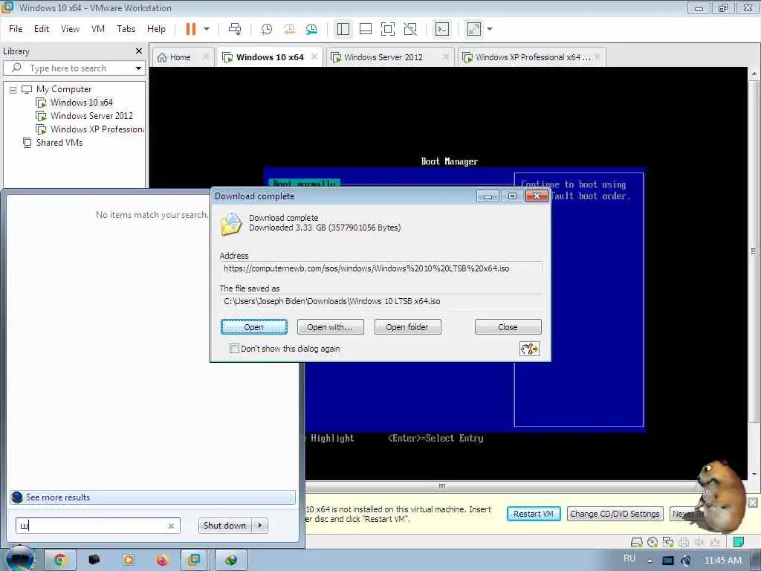Image resolution: width=761 pixels, height=571 pixels.
Task: Select Windows 10 x64 in the Library tree
Action: coord(81,103)
